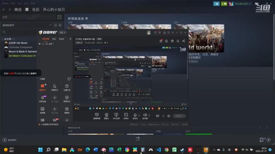
Task: Open the Windows Start button
Action: [x=41, y=150]
